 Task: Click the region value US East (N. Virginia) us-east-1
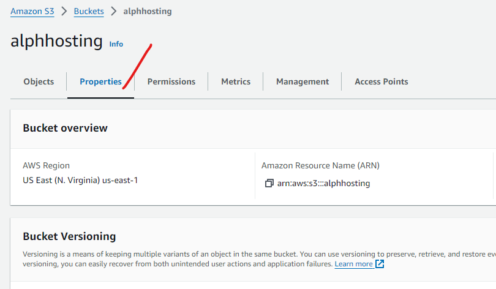[x=80, y=180]
